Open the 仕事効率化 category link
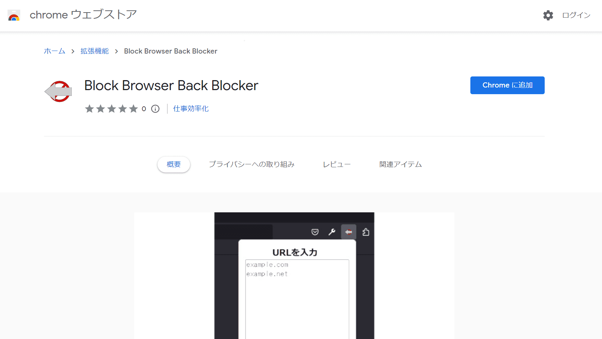Viewport: 602px width, 339px height. click(x=191, y=109)
